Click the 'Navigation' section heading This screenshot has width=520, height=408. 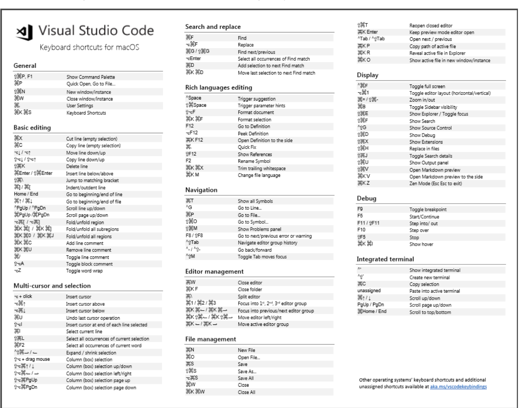click(x=201, y=190)
